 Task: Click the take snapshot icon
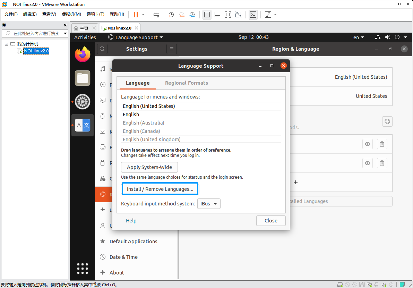(x=171, y=15)
